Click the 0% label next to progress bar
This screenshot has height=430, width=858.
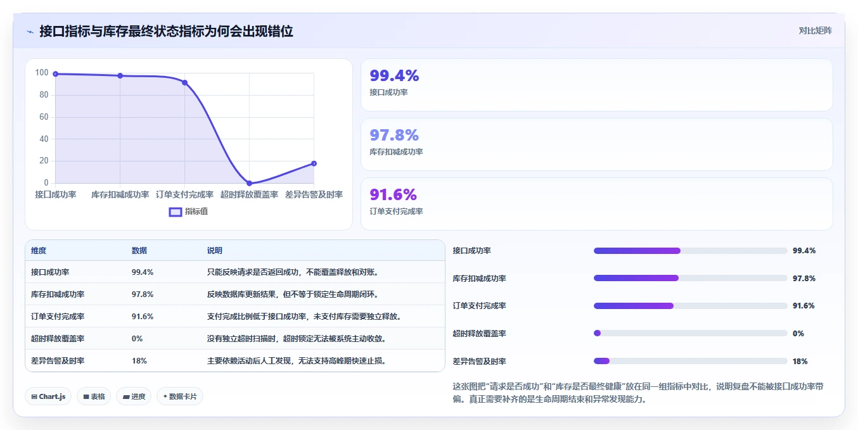798,334
